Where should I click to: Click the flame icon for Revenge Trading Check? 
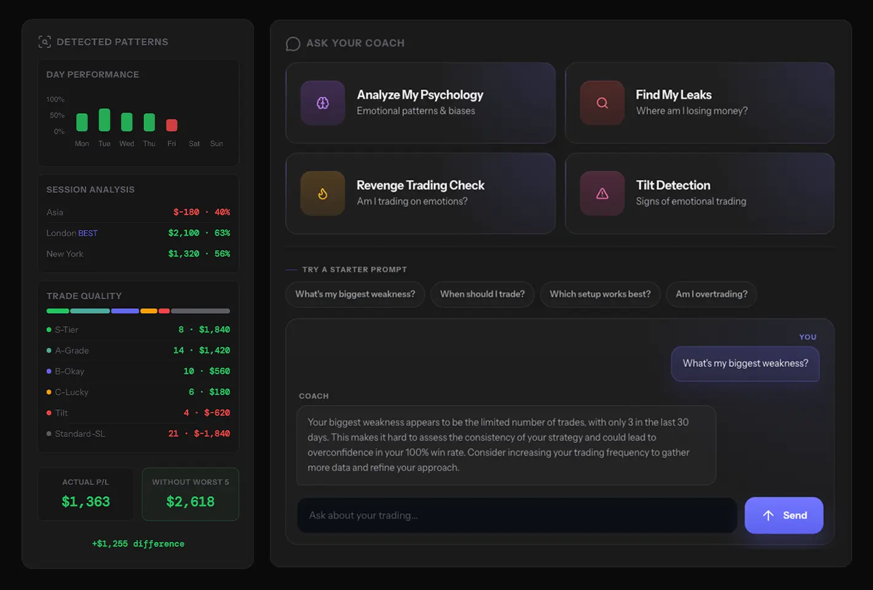(x=323, y=194)
